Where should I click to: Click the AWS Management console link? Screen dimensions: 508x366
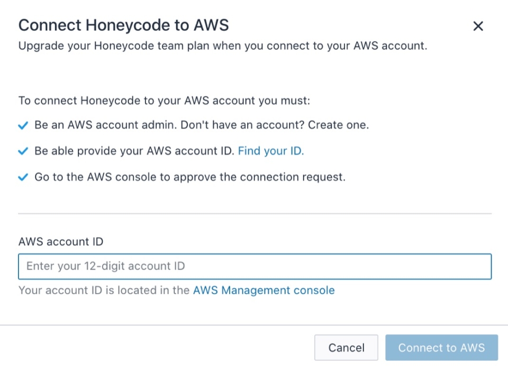tap(264, 290)
